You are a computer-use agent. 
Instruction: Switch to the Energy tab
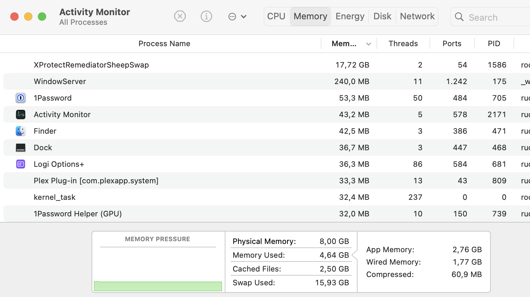click(x=350, y=16)
